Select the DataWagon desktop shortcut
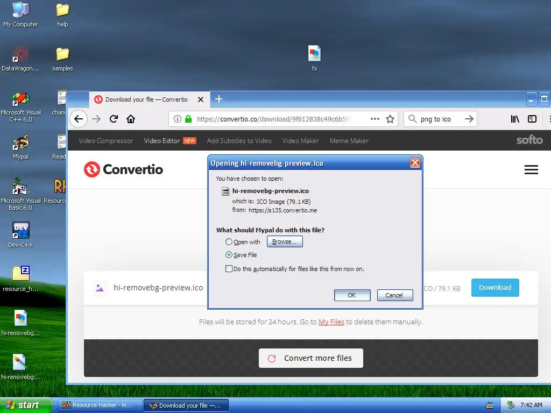The height and width of the screenshot is (413, 551). [x=20, y=59]
